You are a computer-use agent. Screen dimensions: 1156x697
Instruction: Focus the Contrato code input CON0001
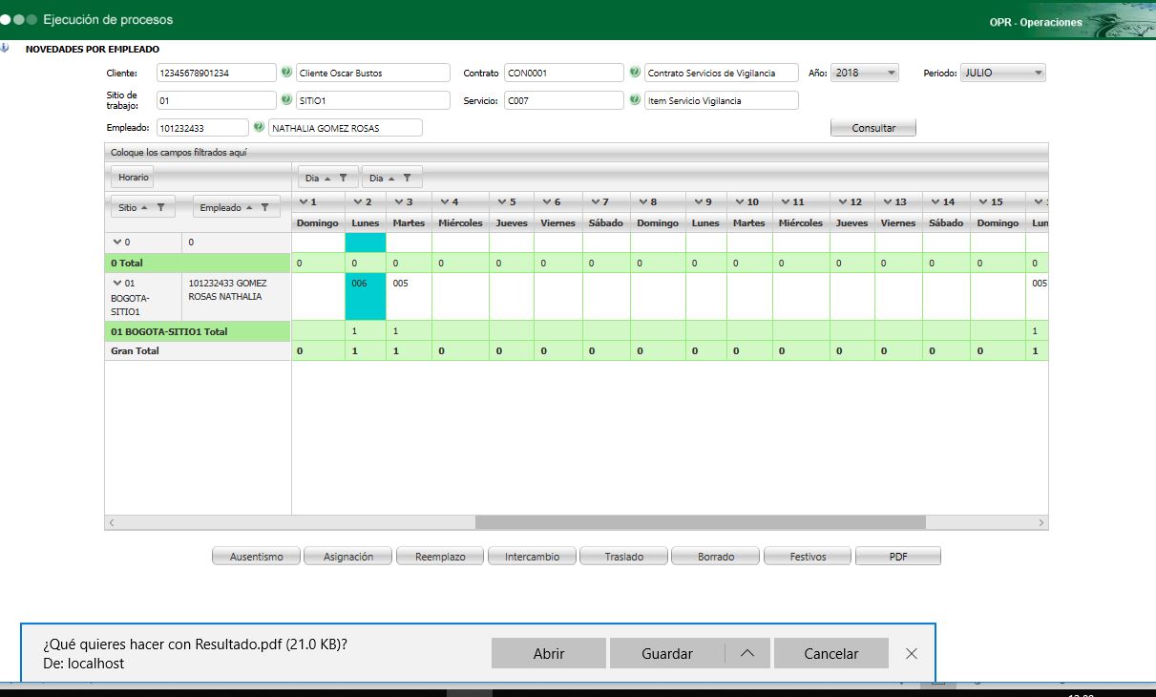click(564, 73)
